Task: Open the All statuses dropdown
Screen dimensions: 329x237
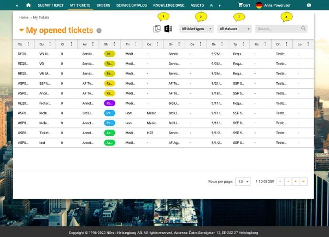Action: click(x=234, y=28)
